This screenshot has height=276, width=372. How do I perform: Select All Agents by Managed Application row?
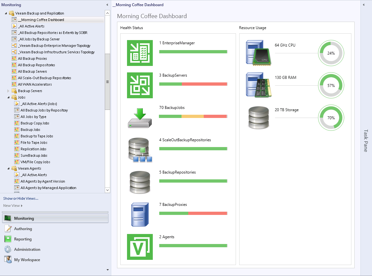tap(48, 188)
